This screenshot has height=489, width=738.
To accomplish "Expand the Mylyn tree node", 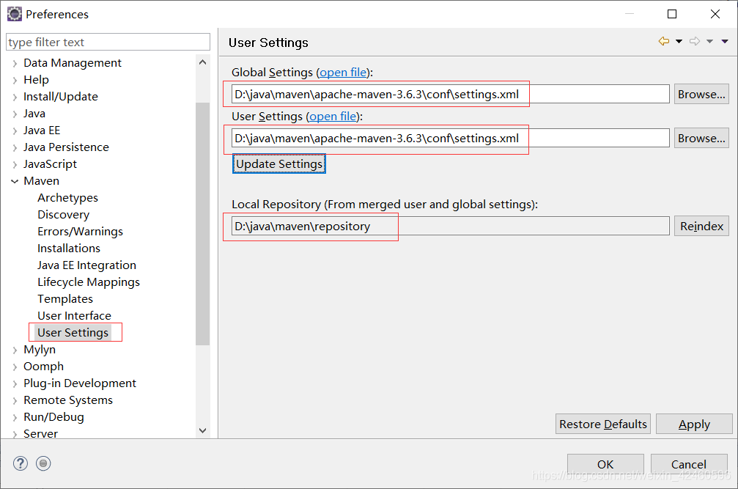I will [15, 350].
